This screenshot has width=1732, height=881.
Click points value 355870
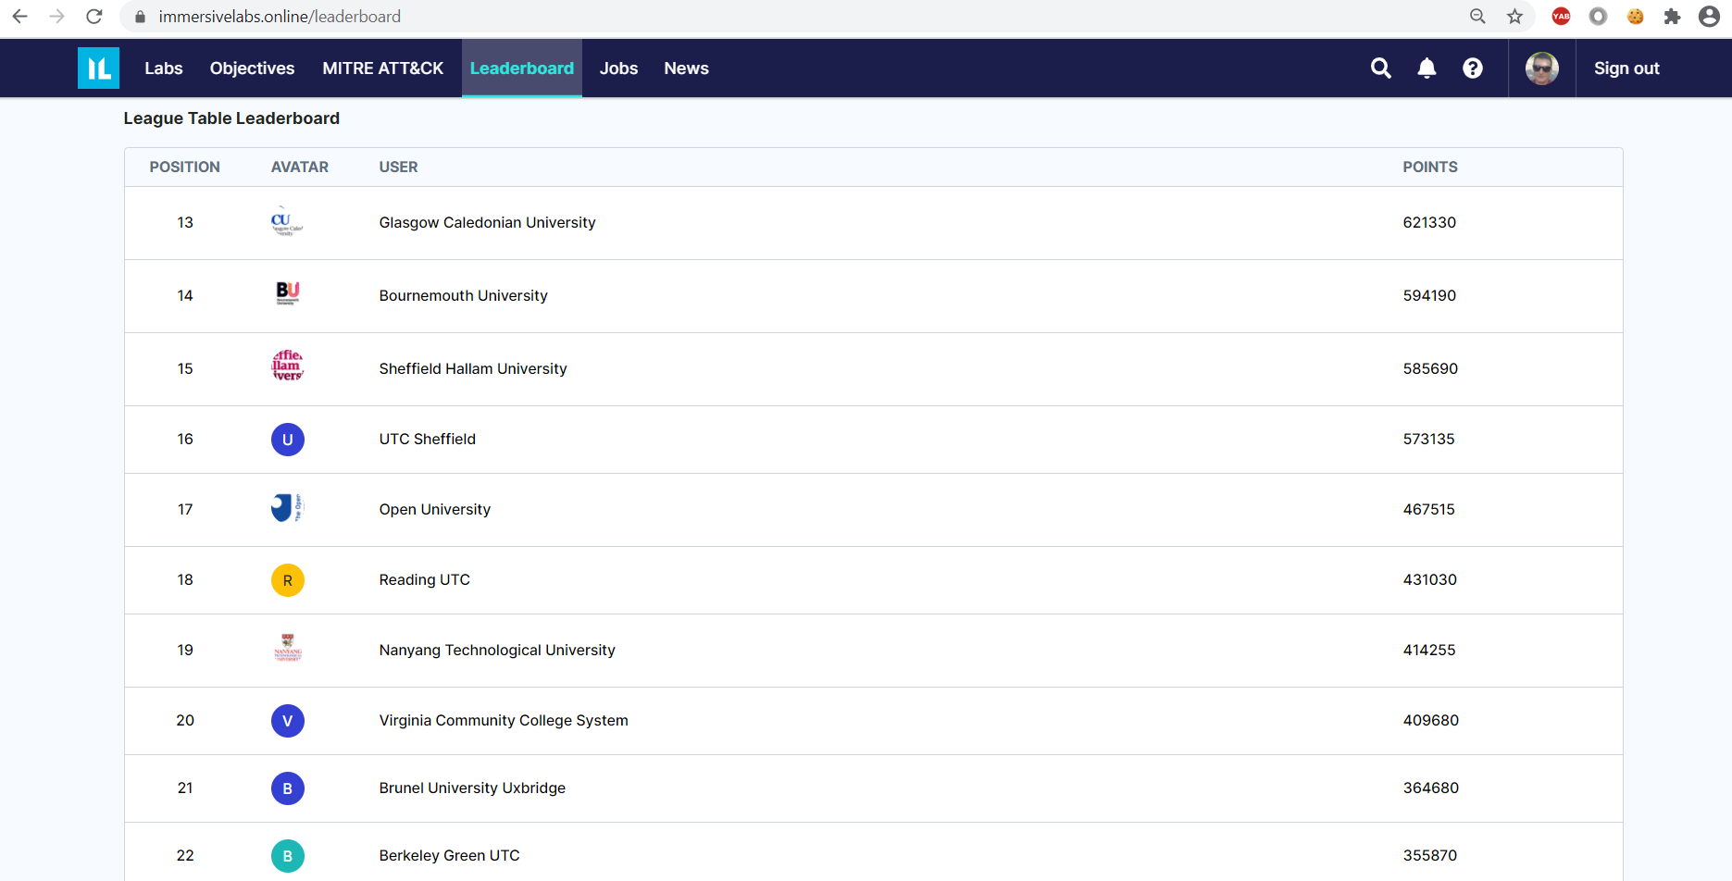click(x=1429, y=855)
